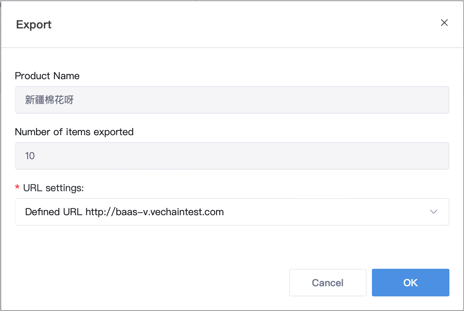The height and width of the screenshot is (311, 464).
Task: Click the Number of items exported field
Action: pyautogui.click(x=232, y=156)
